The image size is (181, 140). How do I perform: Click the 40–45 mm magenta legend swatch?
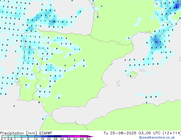pyautogui.click(x=77, y=136)
